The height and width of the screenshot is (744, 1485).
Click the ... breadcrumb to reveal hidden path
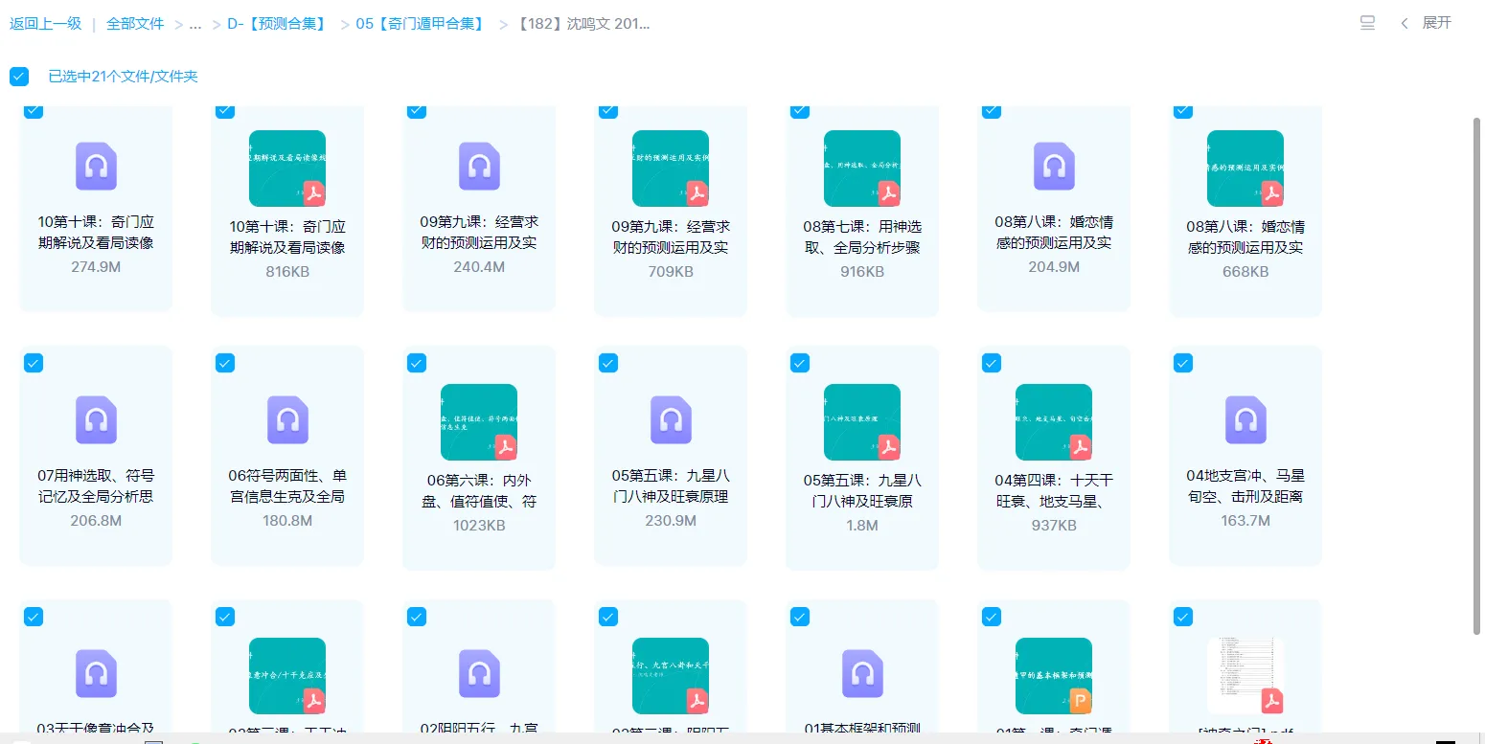point(195,23)
